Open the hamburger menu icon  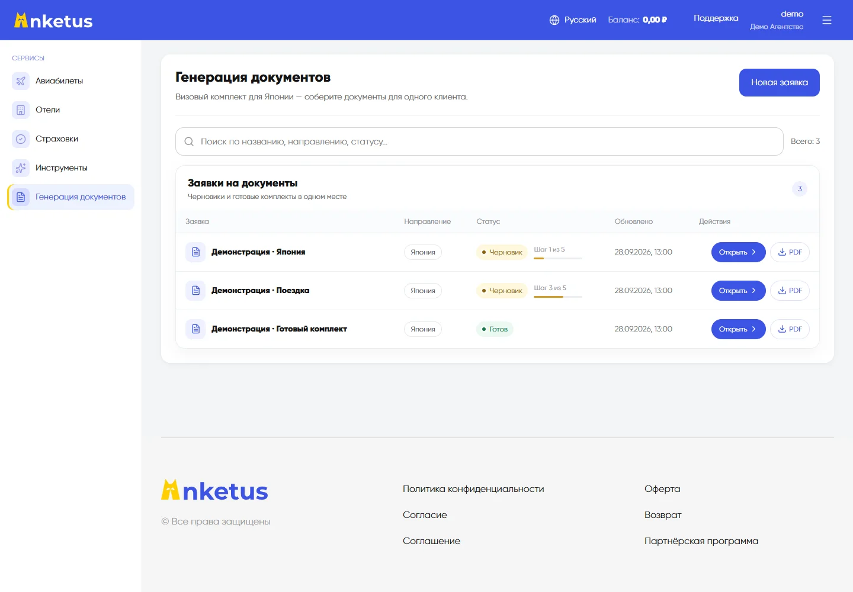tap(827, 20)
